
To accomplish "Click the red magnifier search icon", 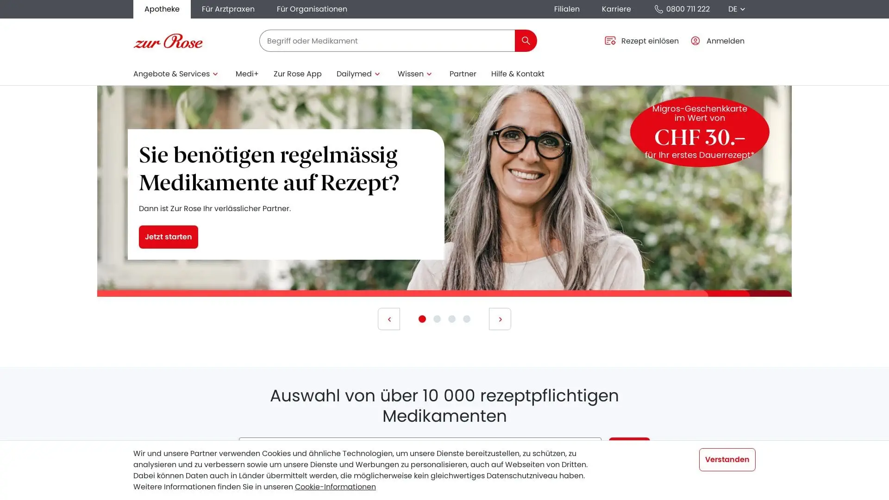I will (x=526, y=41).
